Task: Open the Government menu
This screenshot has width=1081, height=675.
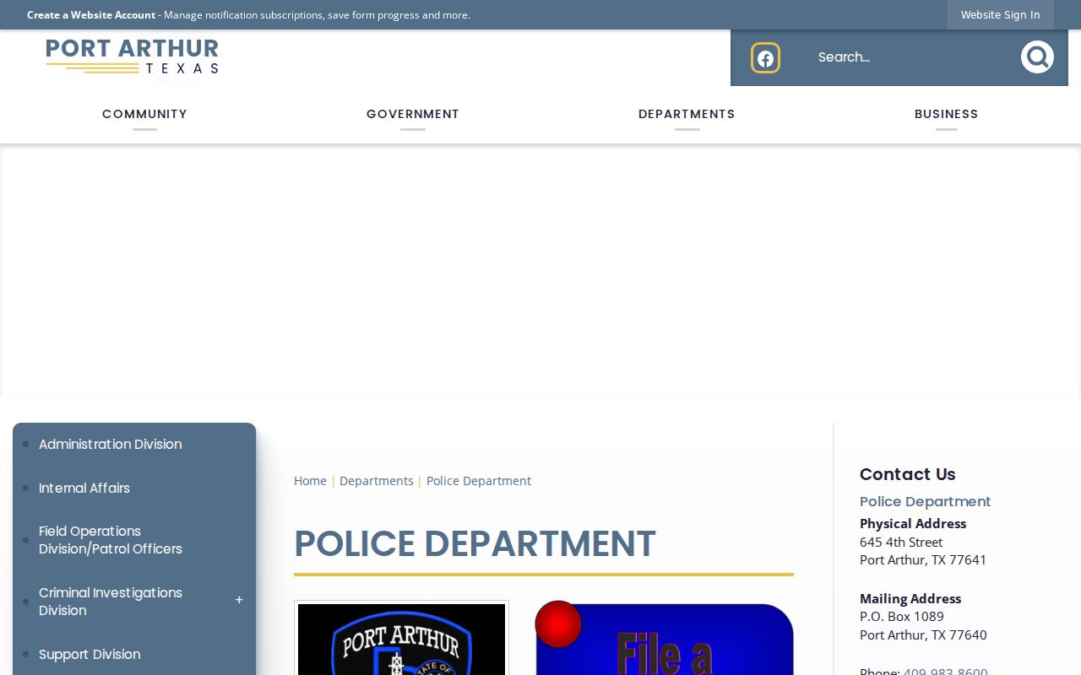Action: (413, 114)
